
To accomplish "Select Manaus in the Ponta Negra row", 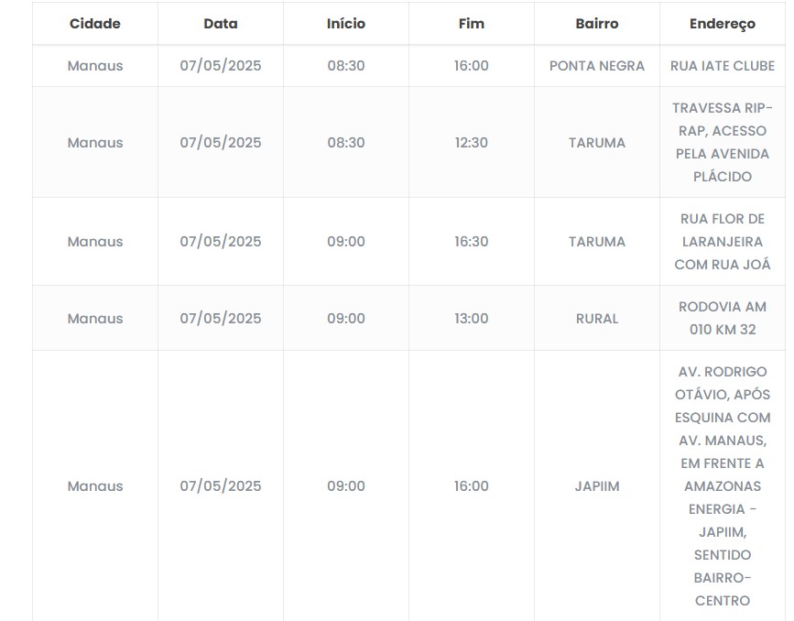I will pyautogui.click(x=95, y=66).
